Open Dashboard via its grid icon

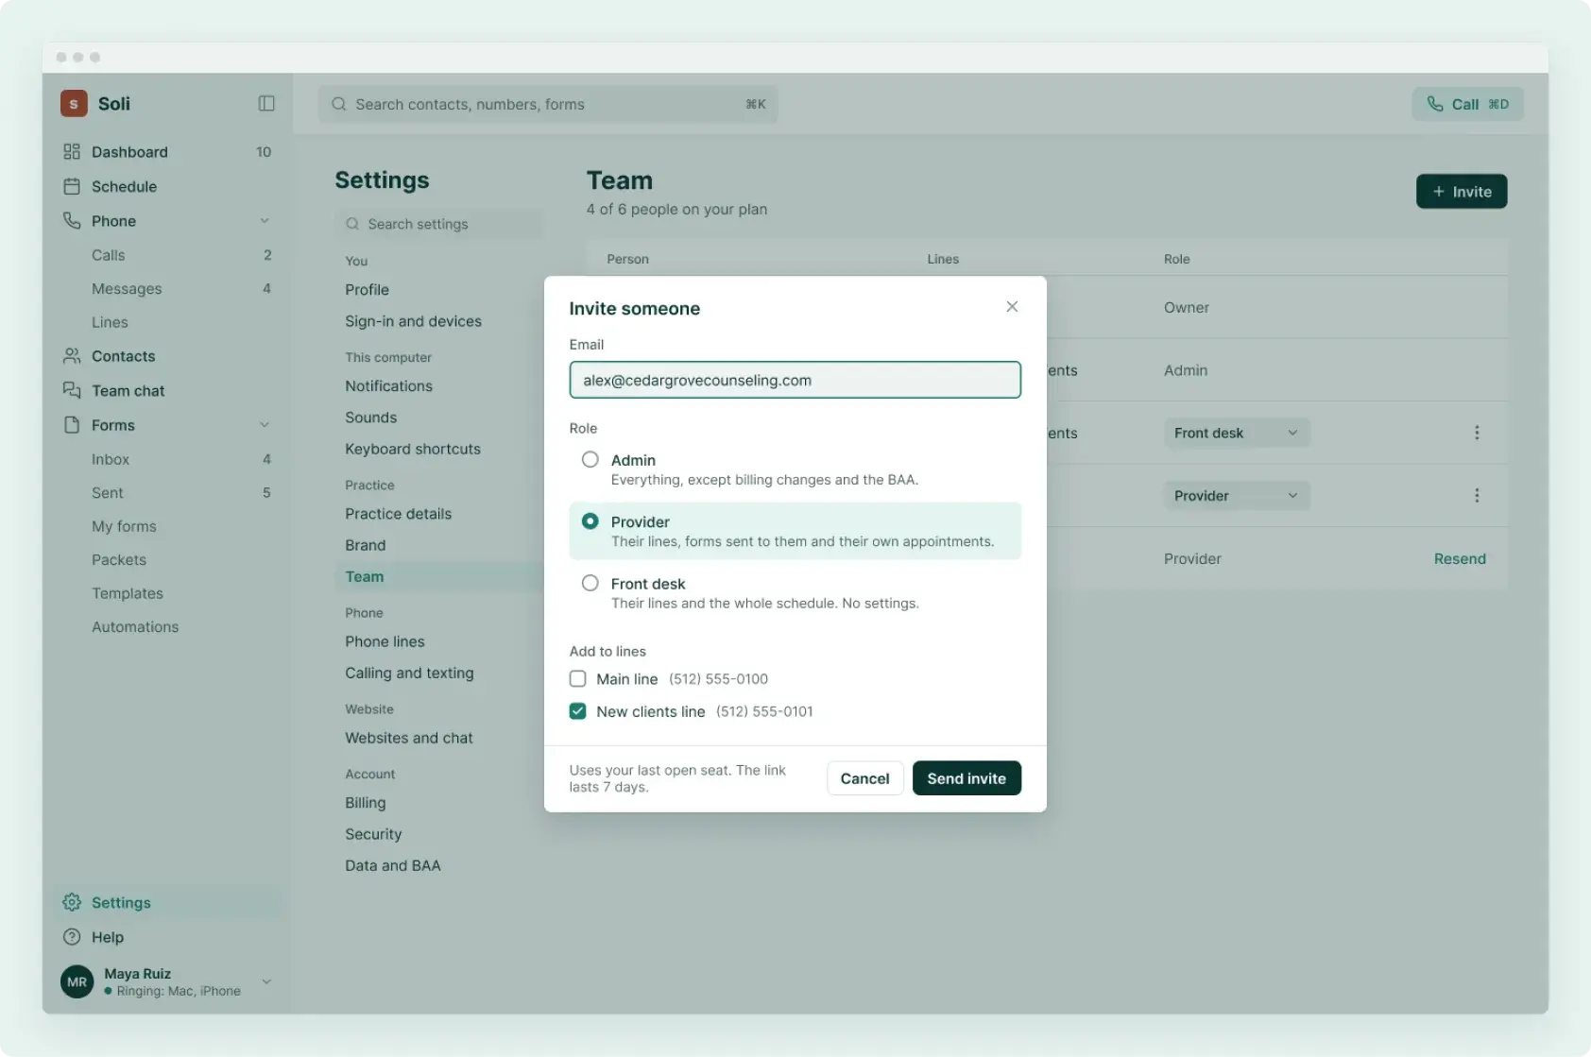coord(72,152)
